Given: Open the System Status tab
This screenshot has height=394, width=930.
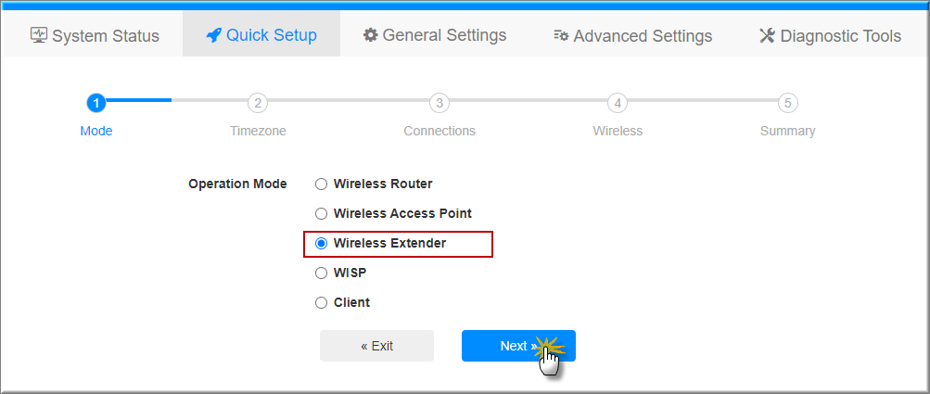Looking at the screenshot, I should coord(95,36).
